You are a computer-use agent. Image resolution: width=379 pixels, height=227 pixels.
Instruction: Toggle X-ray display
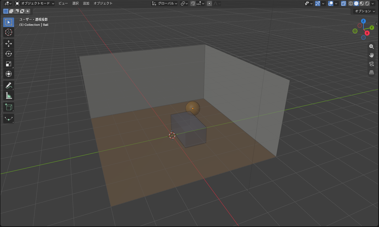coord(344,3)
